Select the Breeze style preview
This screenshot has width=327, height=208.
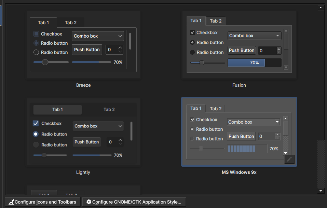(83, 45)
